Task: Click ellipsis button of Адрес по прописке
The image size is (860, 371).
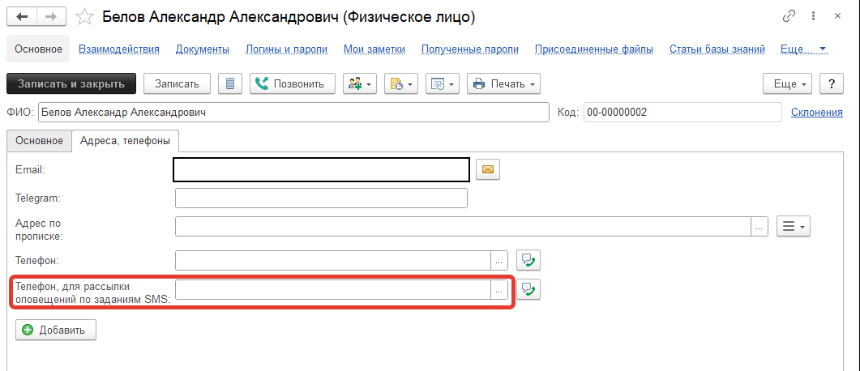Action: (x=759, y=226)
